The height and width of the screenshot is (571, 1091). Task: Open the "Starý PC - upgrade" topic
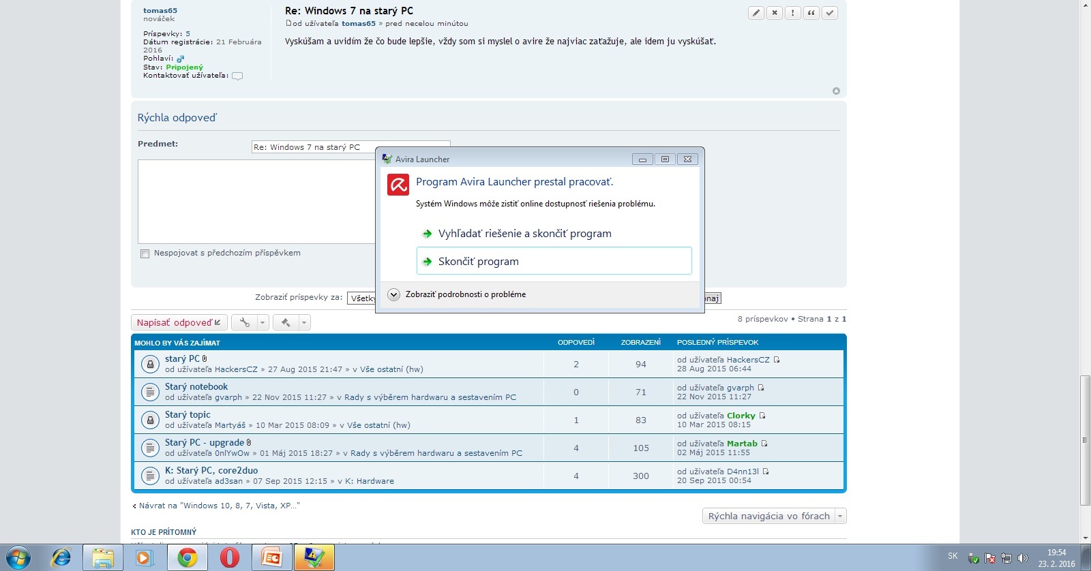coord(205,442)
